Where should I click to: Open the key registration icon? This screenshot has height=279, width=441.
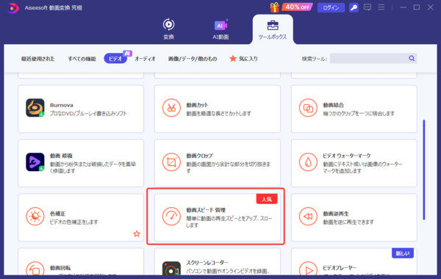pos(354,7)
